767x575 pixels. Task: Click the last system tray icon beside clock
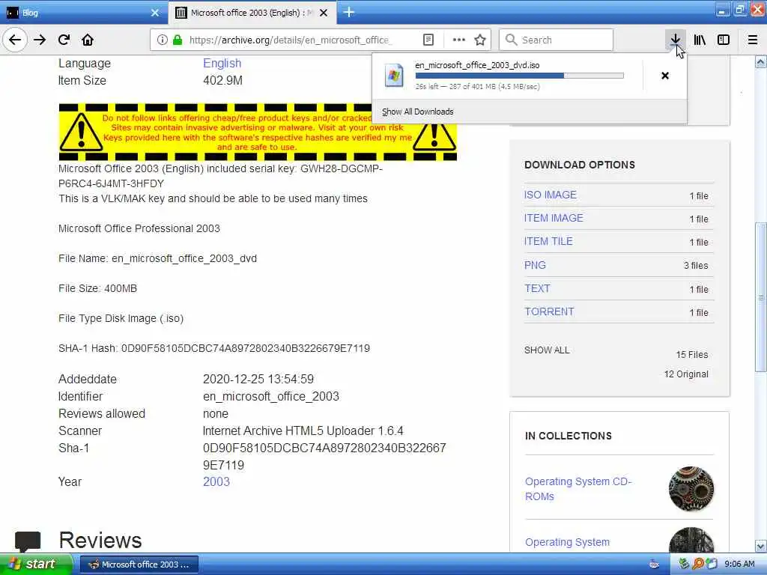[712, 565]
